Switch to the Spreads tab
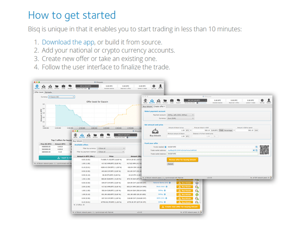The image size is (303, 227). [48, 92]
